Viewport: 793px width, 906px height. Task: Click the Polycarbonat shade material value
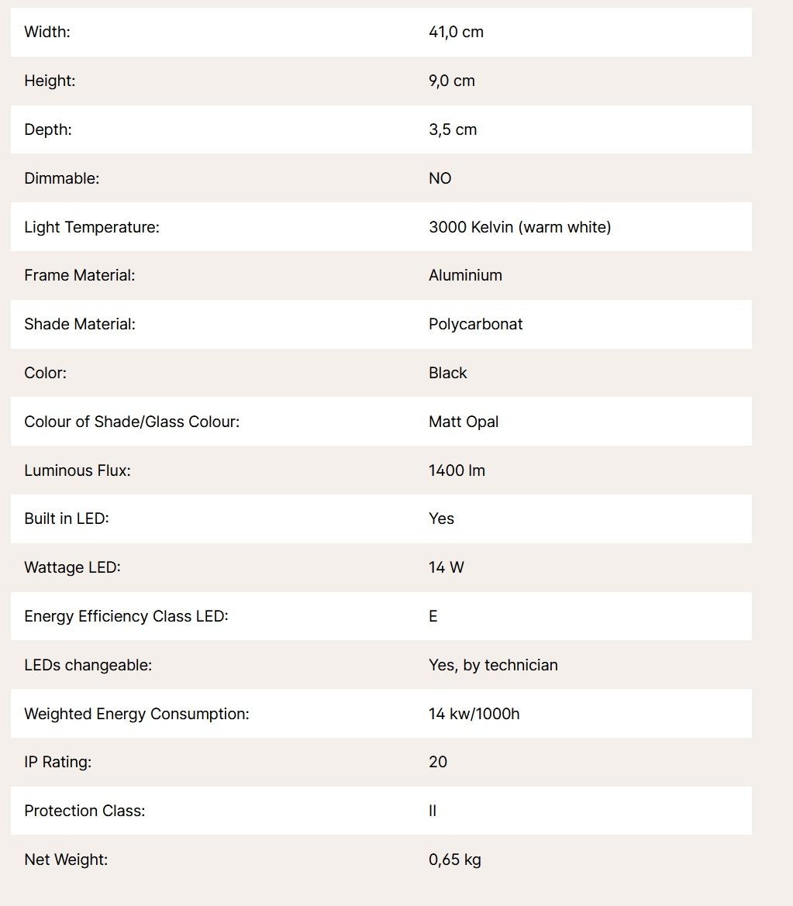coord(475,324)
